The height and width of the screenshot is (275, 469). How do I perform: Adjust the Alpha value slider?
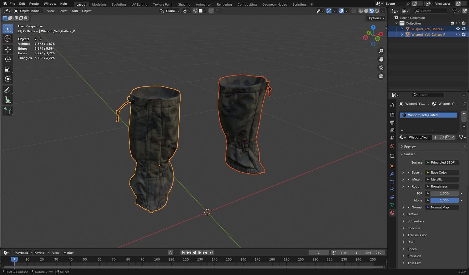pyautogui.click(x=444, y=200)
